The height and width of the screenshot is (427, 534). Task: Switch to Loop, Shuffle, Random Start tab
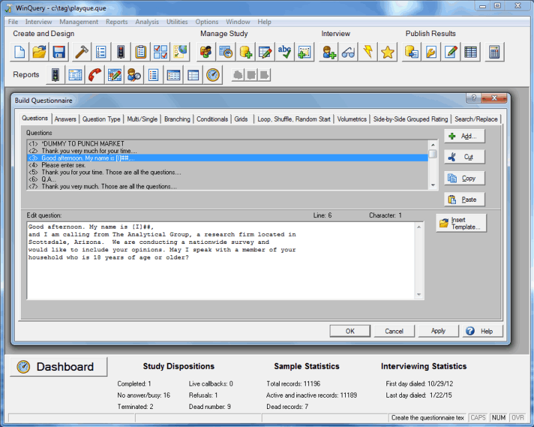click(x=294, y=119)
